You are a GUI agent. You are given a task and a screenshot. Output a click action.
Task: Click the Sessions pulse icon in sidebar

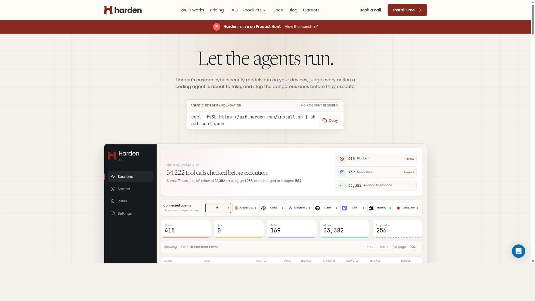(x=113, y=177)
